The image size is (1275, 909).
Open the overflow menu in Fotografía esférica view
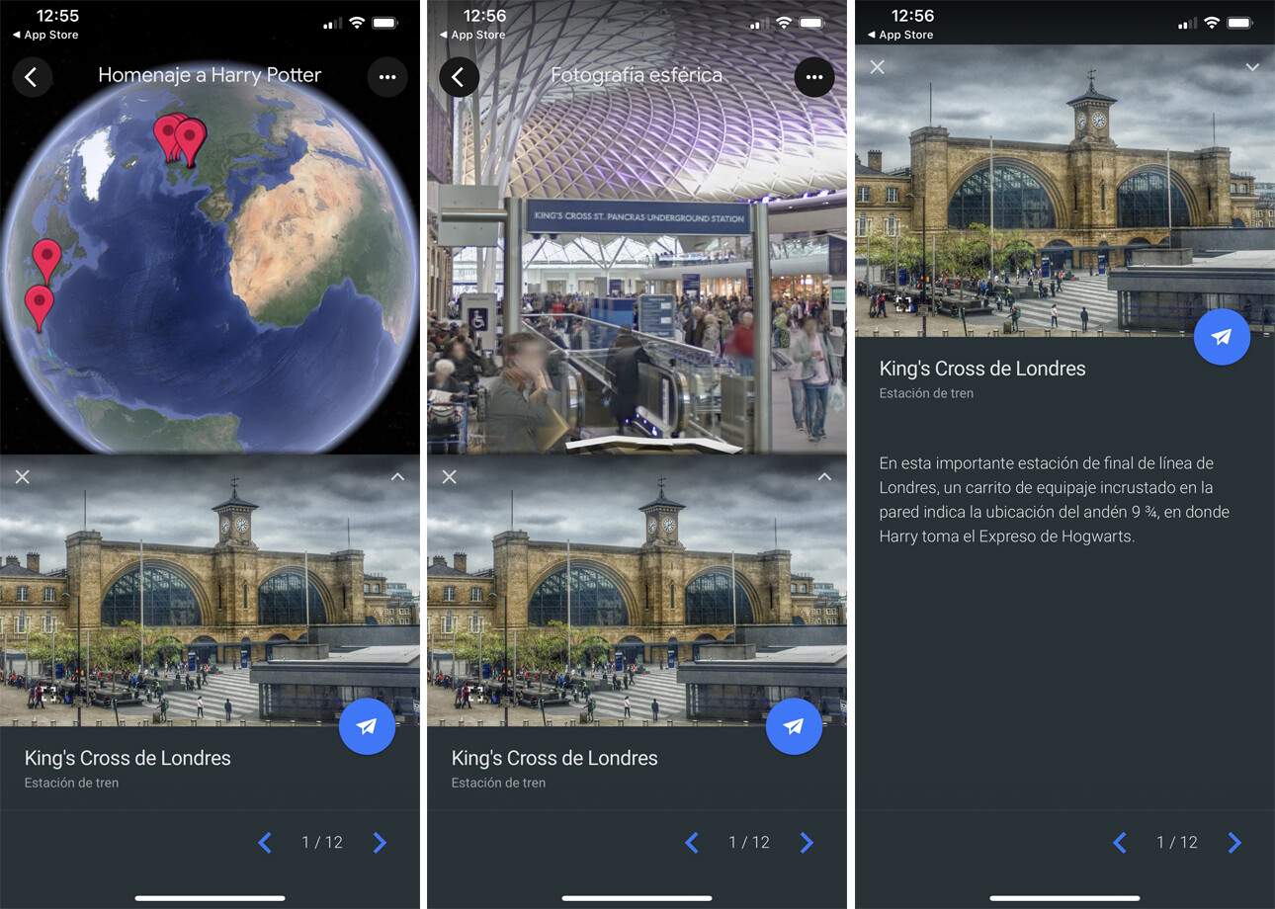[813, 77]
